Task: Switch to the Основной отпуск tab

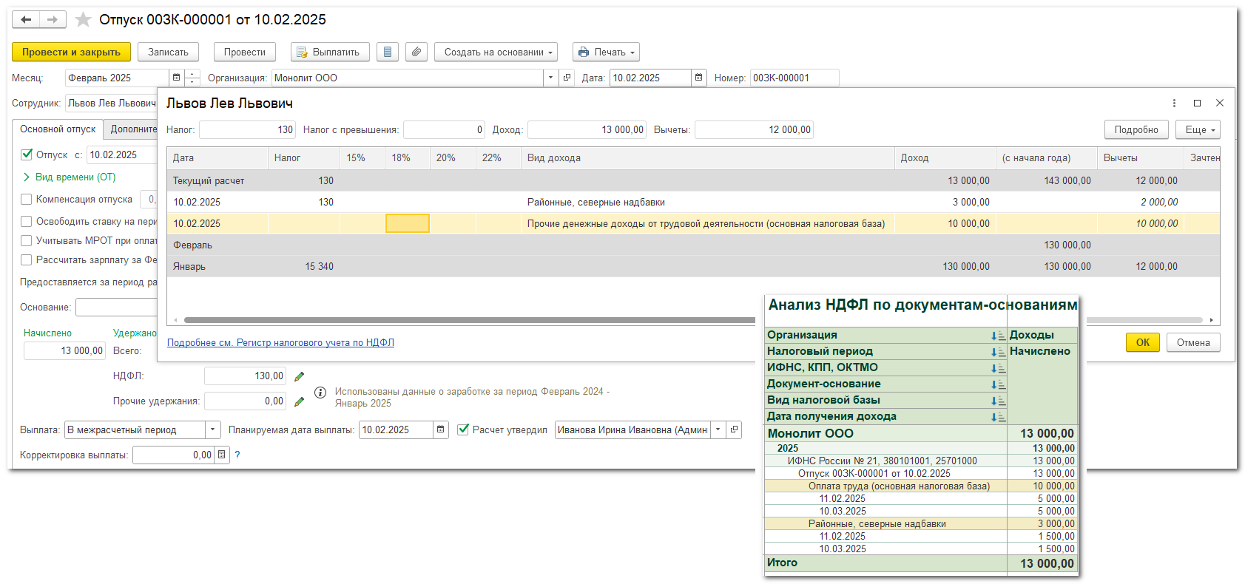Action: point(58,129)
